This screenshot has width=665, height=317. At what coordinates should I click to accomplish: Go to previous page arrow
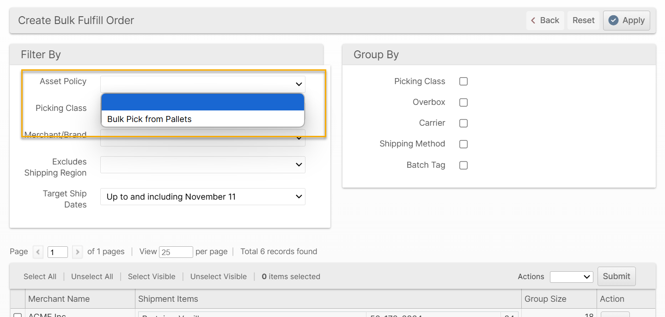pyautogui.click(x=38, y=252)
